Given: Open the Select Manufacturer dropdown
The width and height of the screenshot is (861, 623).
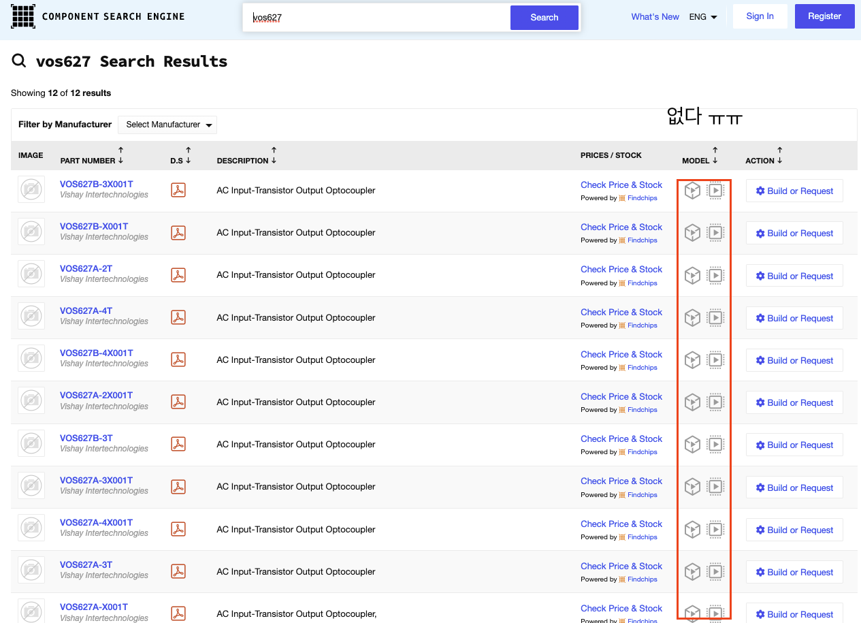Looking at the screenshot, I should (167, 125).
